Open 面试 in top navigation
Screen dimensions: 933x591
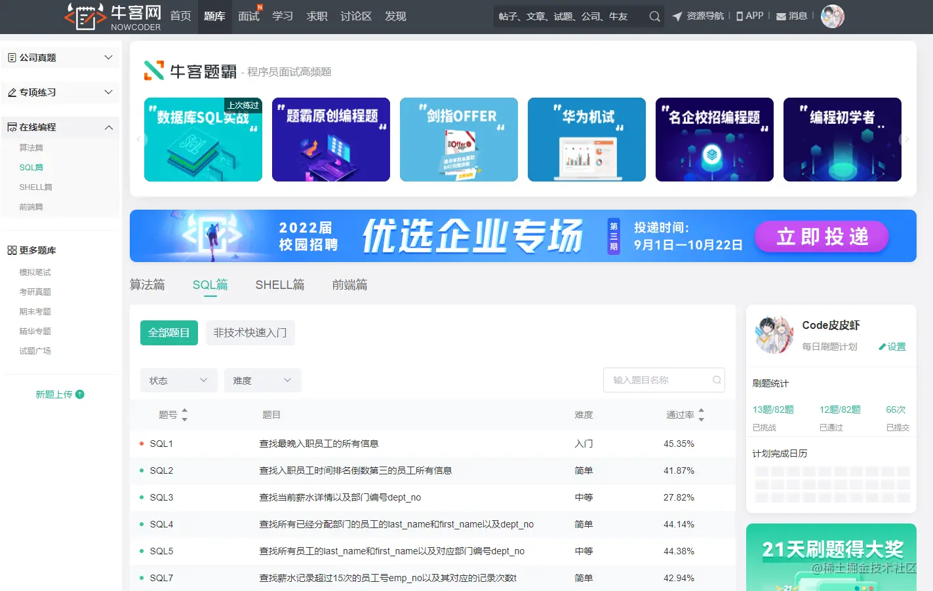click(248, 16)
